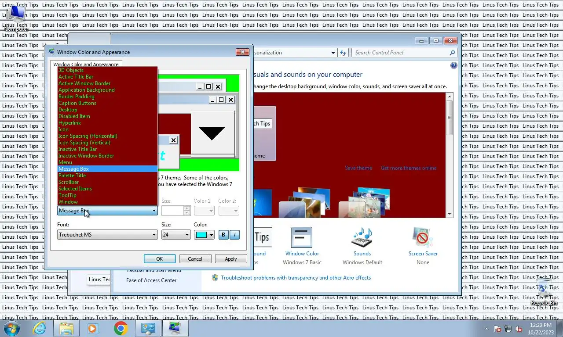The image size is (563, 337).
Task: Launch Windows Media Player from taskbar
Action: point(93,328)
